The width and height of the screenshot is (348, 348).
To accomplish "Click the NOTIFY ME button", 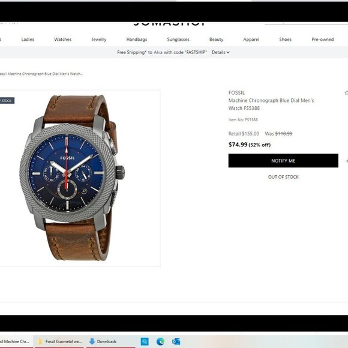I will pos(283,161).
